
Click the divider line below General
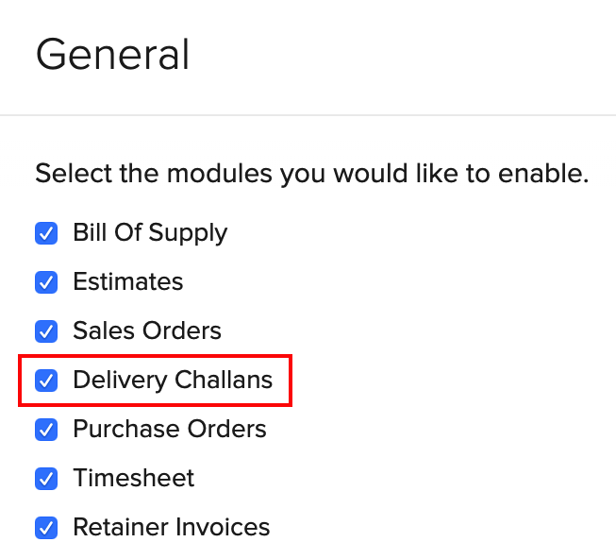coord(308,115)
